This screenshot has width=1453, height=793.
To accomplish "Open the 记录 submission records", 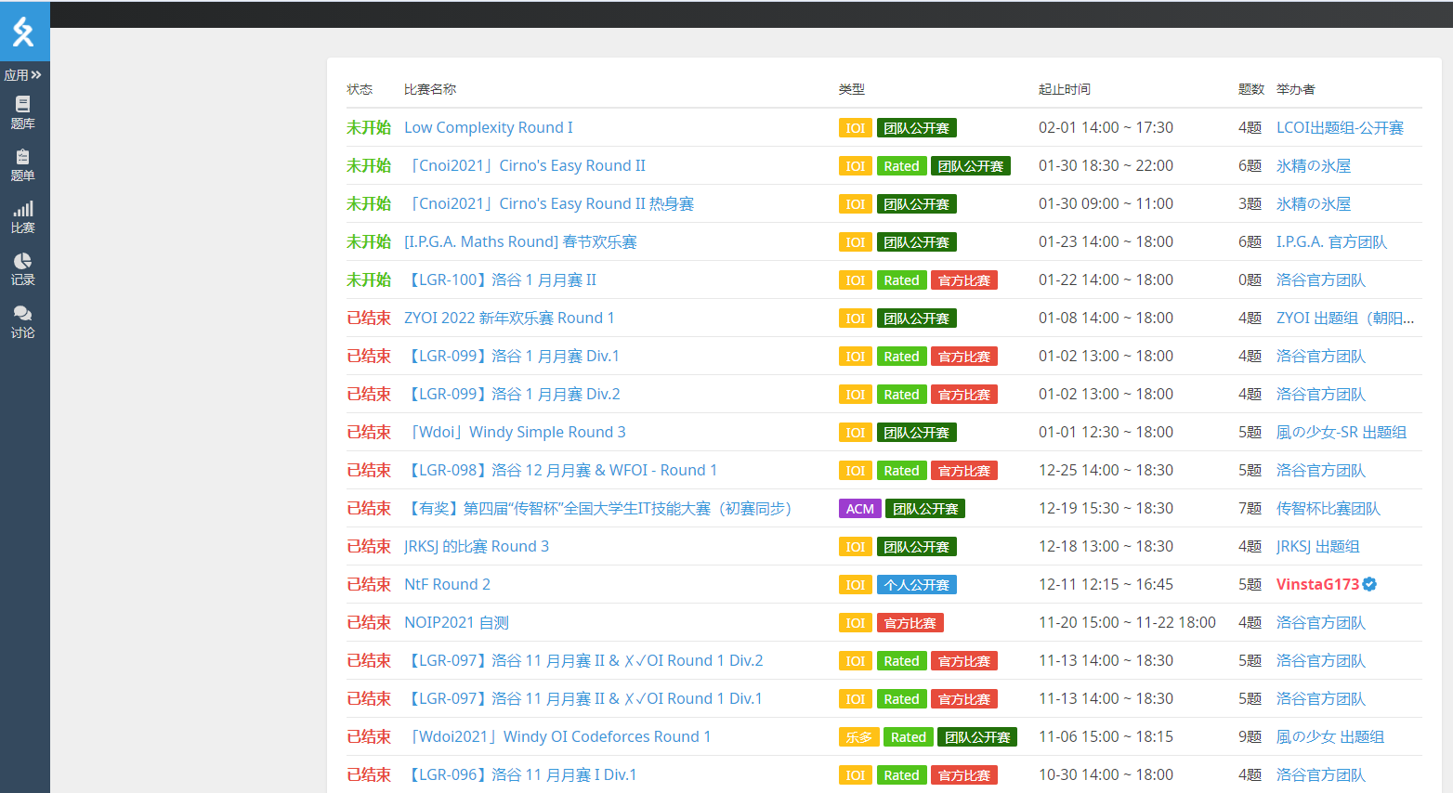I will [x=23, y=268].
